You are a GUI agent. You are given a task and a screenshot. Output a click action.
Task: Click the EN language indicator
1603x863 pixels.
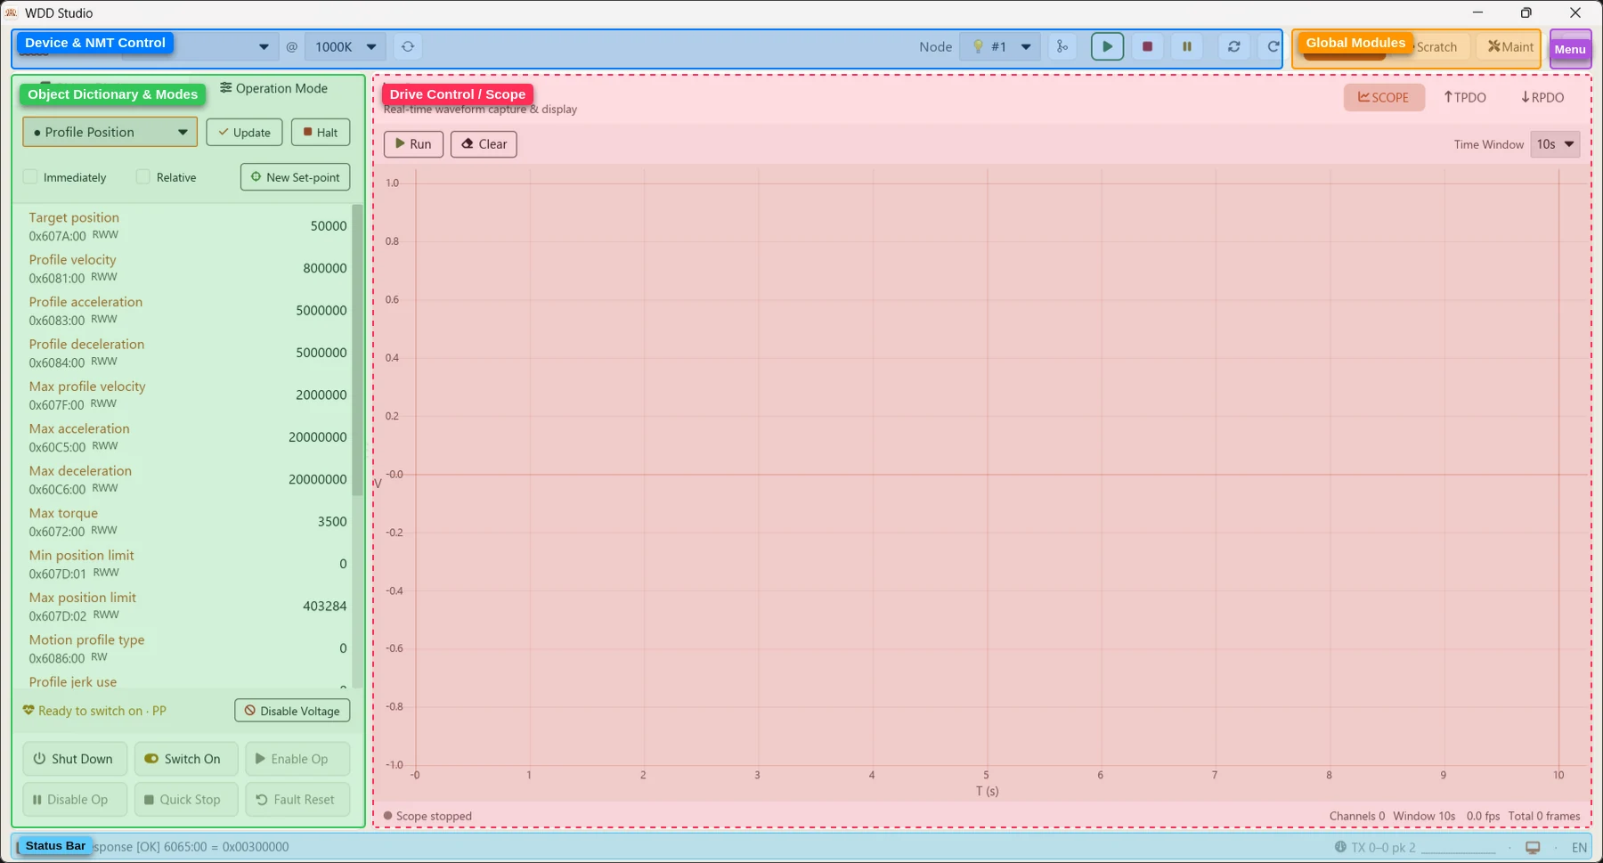pyautogui.click(x=1579, y=847)
